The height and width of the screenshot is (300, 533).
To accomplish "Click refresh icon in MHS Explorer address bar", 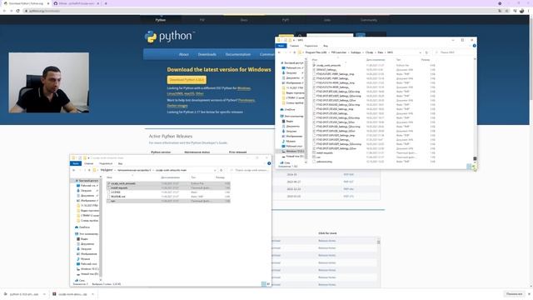I will tap(426, 52).
